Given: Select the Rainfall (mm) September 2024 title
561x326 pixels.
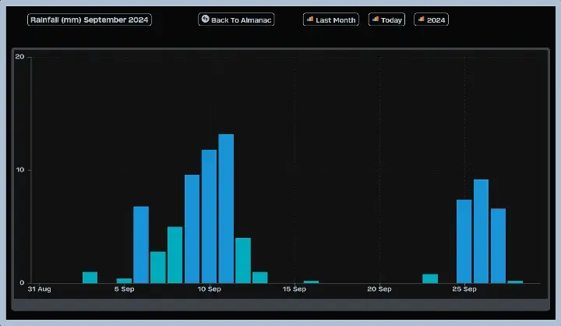Looking at the screenshot, I should pos(90,19).
